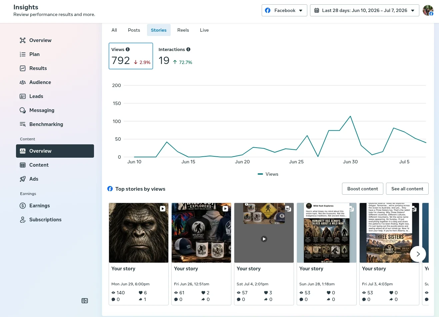Select Content Overview in sidebar

pyautogui.click(x=55, y=151)
